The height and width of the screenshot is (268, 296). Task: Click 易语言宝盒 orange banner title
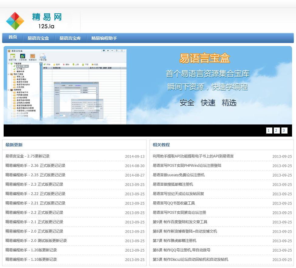tap(205, 58)
